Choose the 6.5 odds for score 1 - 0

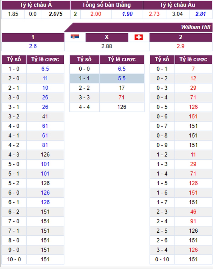point(45,69)
